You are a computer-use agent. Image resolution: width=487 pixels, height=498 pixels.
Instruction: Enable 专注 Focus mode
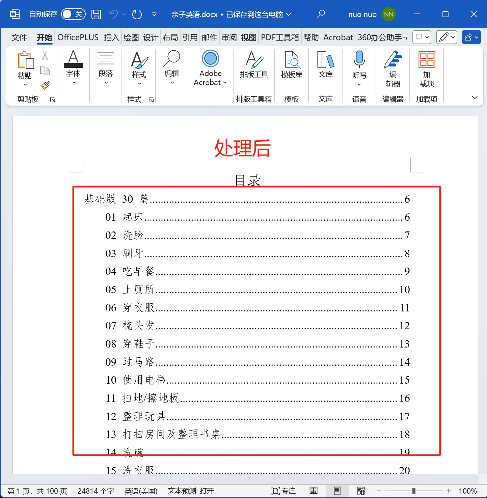pos(283,491)
